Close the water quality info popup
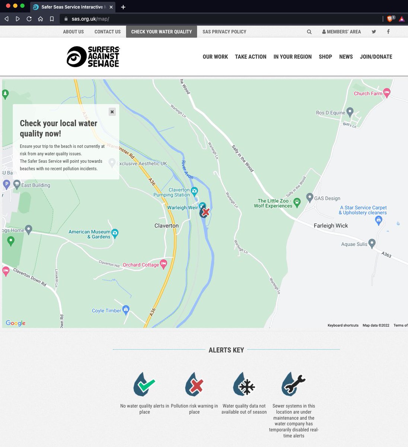The height and width of the screenshot is (447, 408). coord(112,112)
